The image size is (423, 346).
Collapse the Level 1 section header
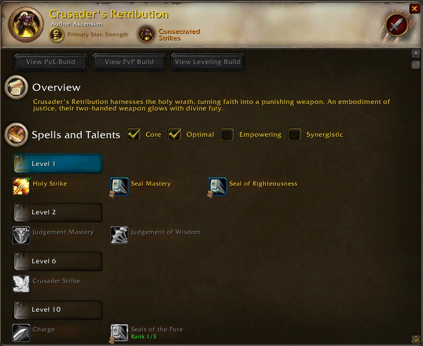pyautogui.click(x=58, y=163)
